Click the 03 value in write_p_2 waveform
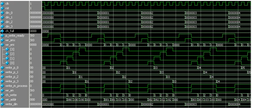 169,77
